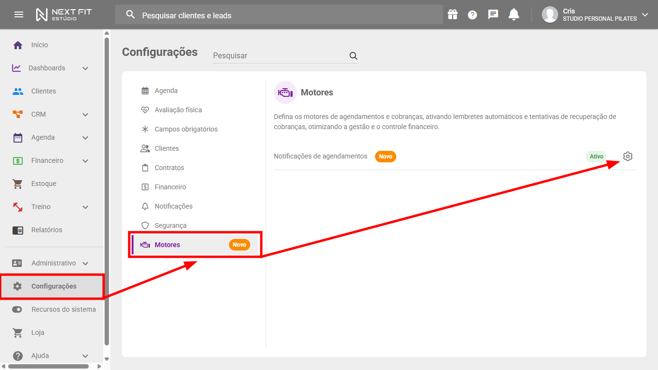
Task: Click the gear icon for Notificações de agendamentos
Action: tap(627, 156)
